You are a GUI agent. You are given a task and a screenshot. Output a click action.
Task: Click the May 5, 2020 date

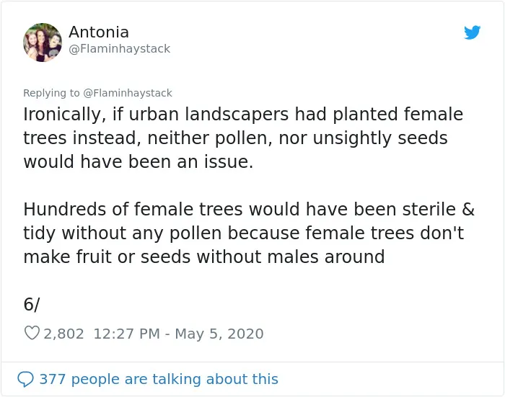click(x=219, y=334)
